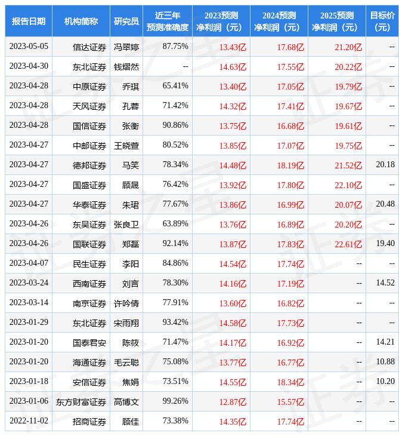Select institution 西南证券
Viewport: 399px width, 436px height.
click(89, 284)
